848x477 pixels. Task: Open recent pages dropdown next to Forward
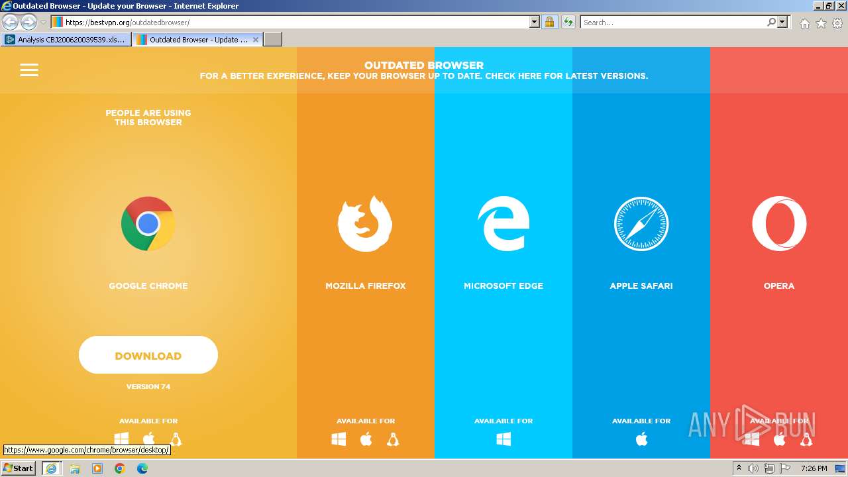coord(43,23)
